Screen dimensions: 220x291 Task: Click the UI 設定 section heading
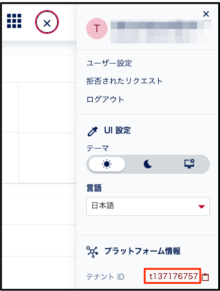click(x=117, y=130)
